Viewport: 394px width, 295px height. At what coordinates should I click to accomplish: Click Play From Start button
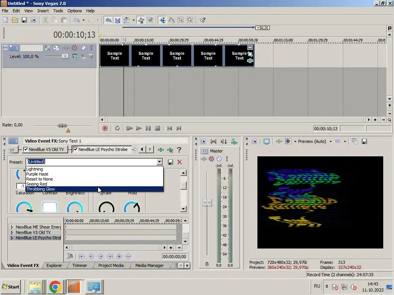[x=129, y=128]
